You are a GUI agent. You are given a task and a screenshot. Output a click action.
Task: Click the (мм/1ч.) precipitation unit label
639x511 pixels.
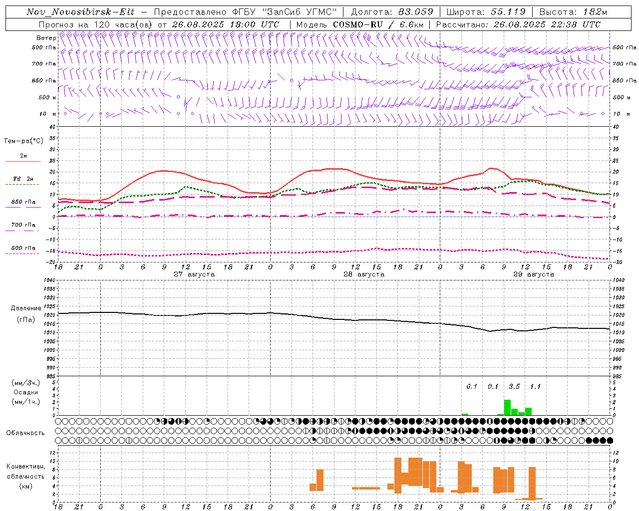[x=26, y=402]
